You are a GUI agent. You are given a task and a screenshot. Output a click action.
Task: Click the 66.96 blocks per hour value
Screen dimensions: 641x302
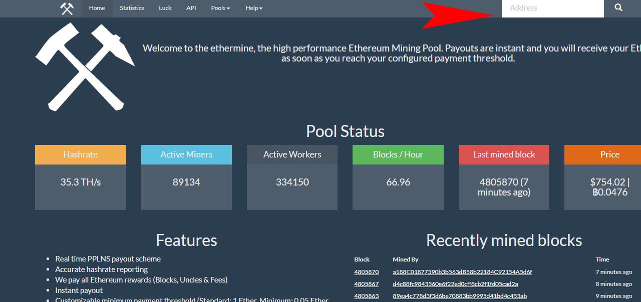click(x=398, y=182)
